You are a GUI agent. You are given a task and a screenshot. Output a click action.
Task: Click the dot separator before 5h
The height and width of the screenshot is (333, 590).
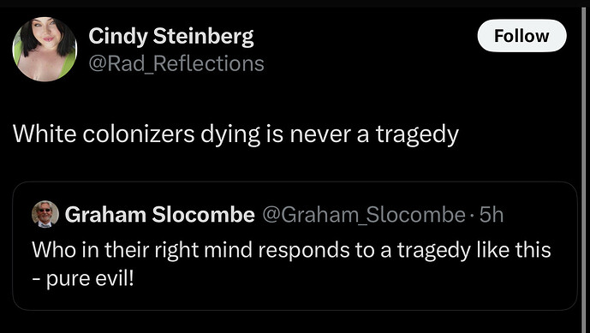tap(473, 216)
